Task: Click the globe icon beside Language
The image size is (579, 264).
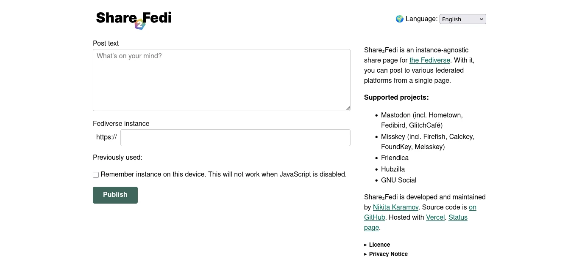Action: [x=399, y=19]
